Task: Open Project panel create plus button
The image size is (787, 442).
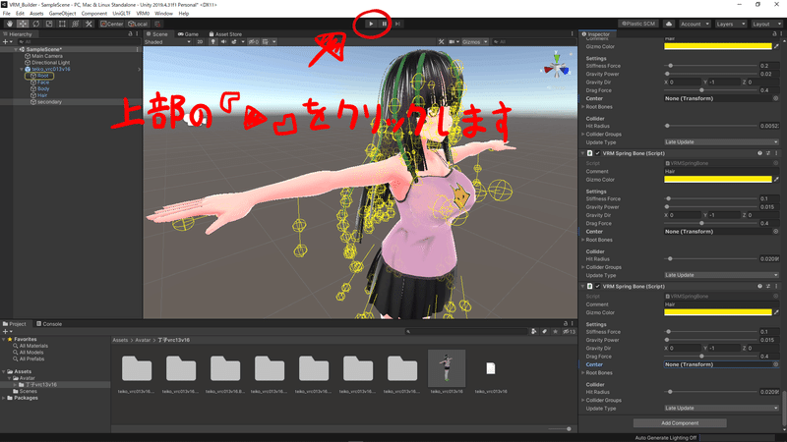Action: [6, 332]
